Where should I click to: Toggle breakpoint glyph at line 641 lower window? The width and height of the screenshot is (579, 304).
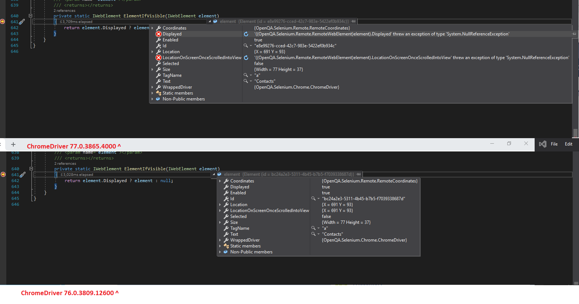tap(3, 174)
